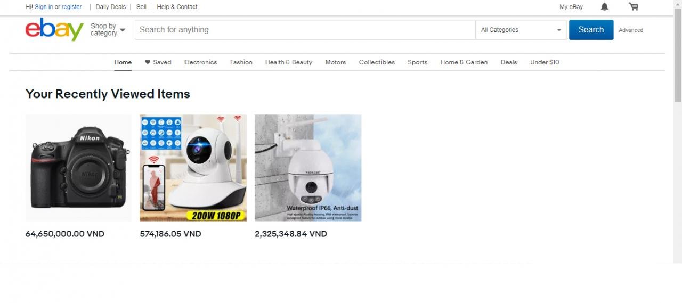Select the Electronics tab

point(201,62)
